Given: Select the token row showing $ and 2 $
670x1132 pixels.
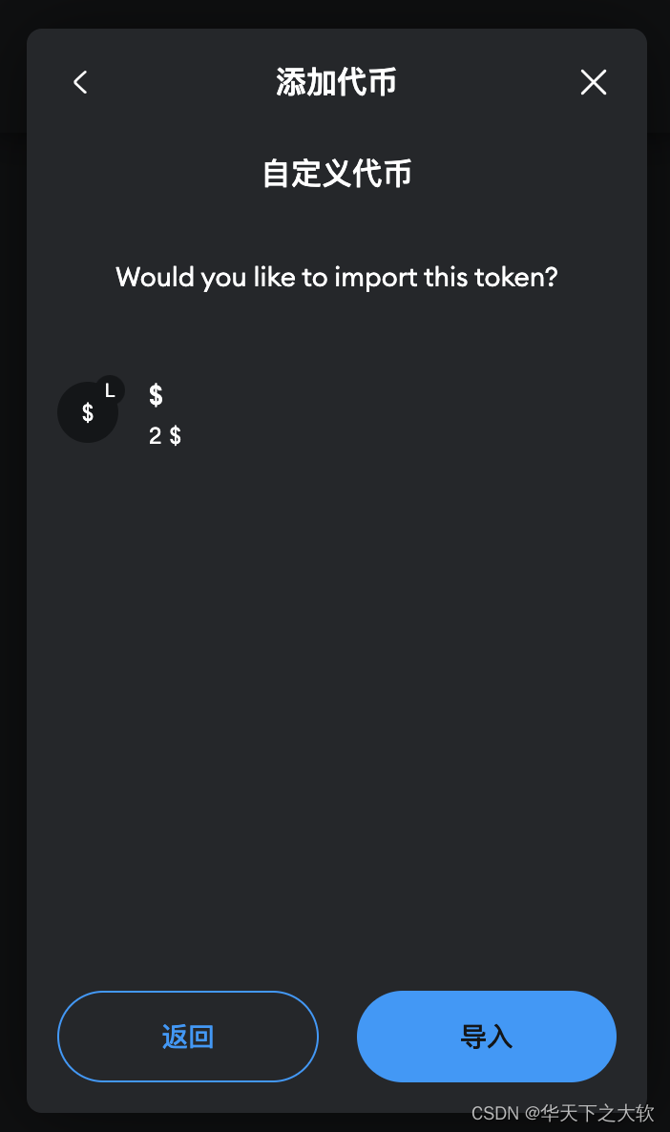Looking at the screenshot, I should (x=337, y=412).
